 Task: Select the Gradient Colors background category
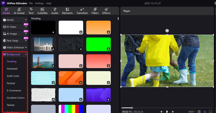click(16, 98)
